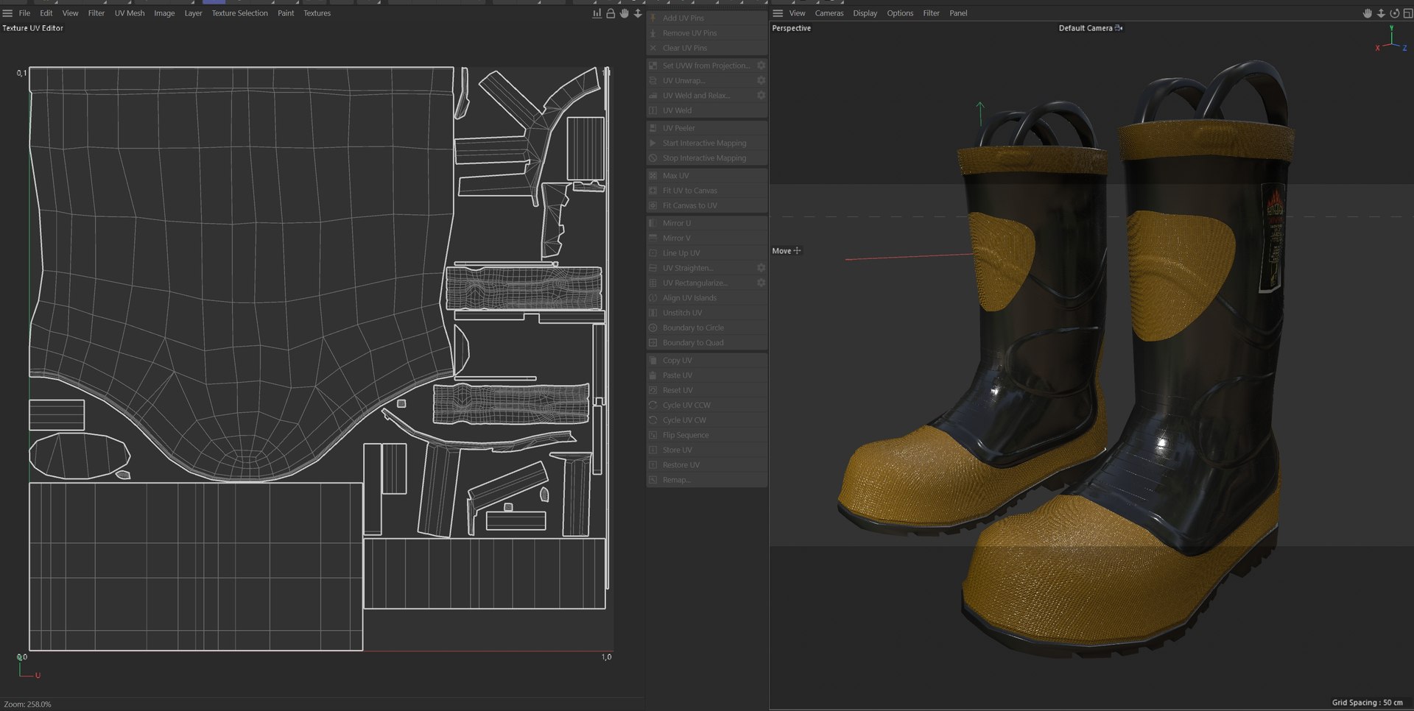
Task: Open the Perspective viewport hamburger menu
Action: [x=778, y=13]
